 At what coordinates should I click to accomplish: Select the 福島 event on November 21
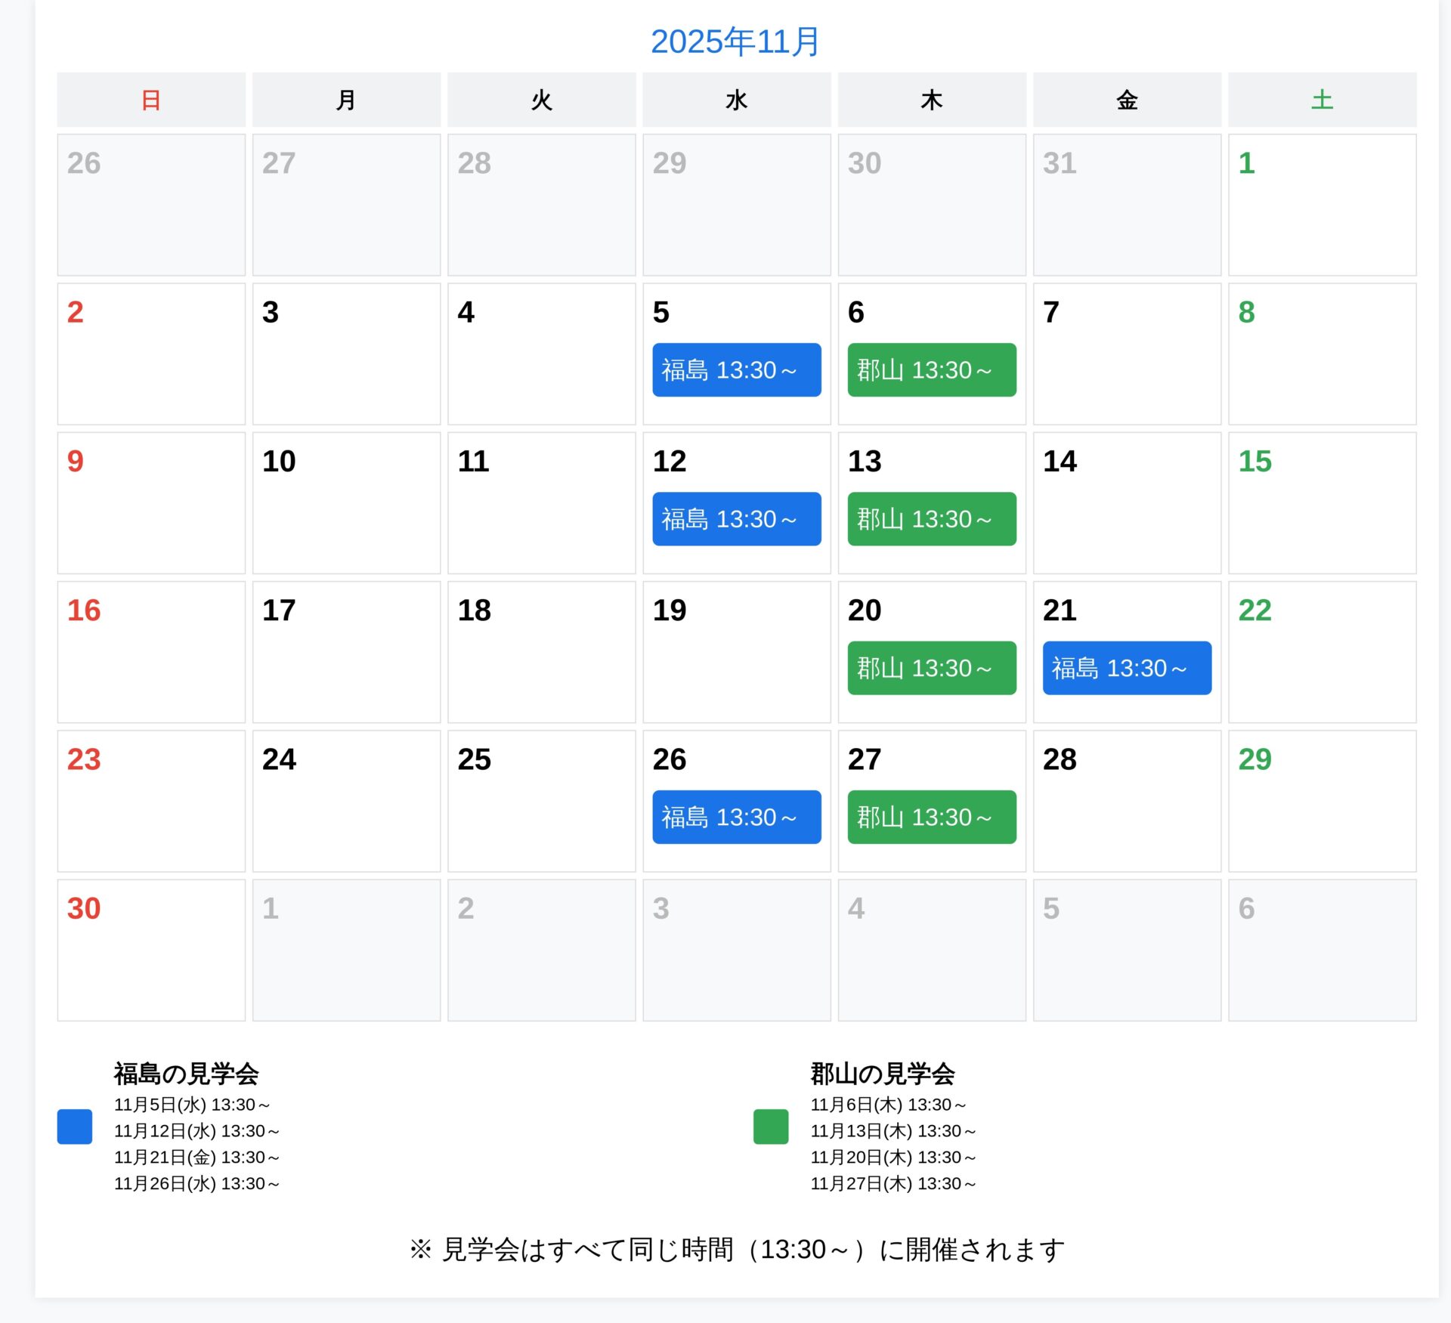[1126, 667]
